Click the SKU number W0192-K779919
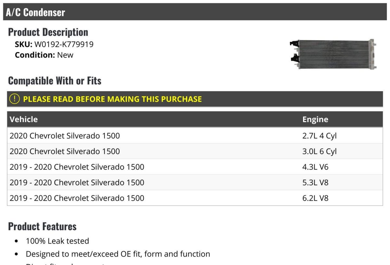390x265 pixels. click(64, 44)
